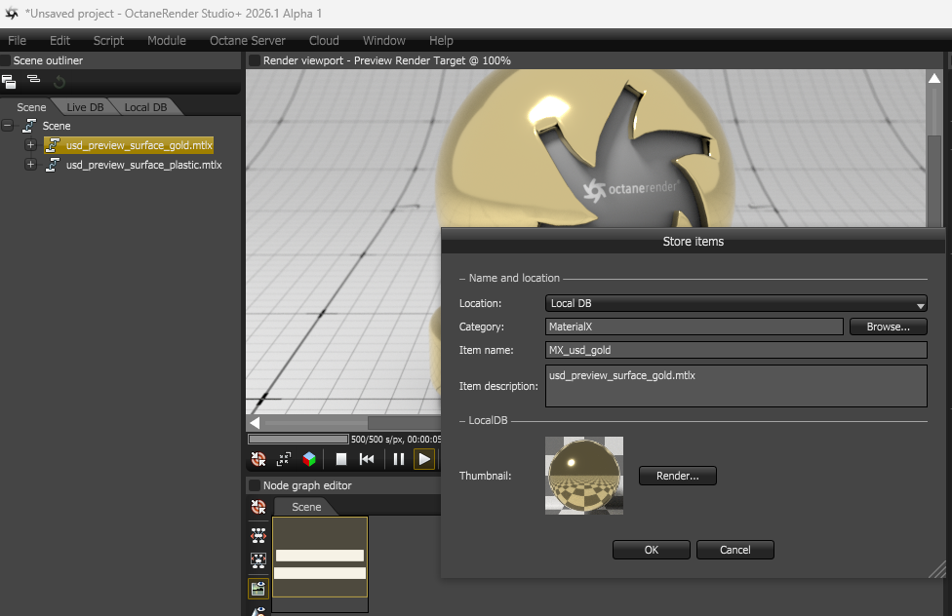This screenshot has width=952, height=616.
Task: Select the usd_preview_surface_plastic.mtlx tree row
Action: [144, 165]
